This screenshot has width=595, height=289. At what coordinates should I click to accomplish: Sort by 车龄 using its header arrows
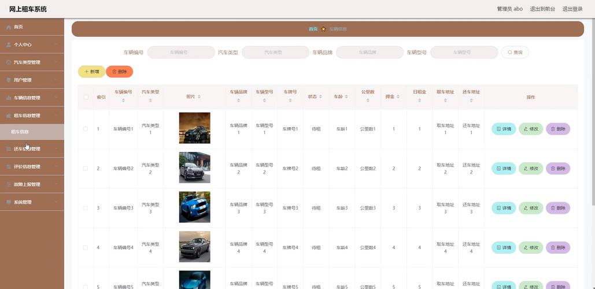(346, 97)
